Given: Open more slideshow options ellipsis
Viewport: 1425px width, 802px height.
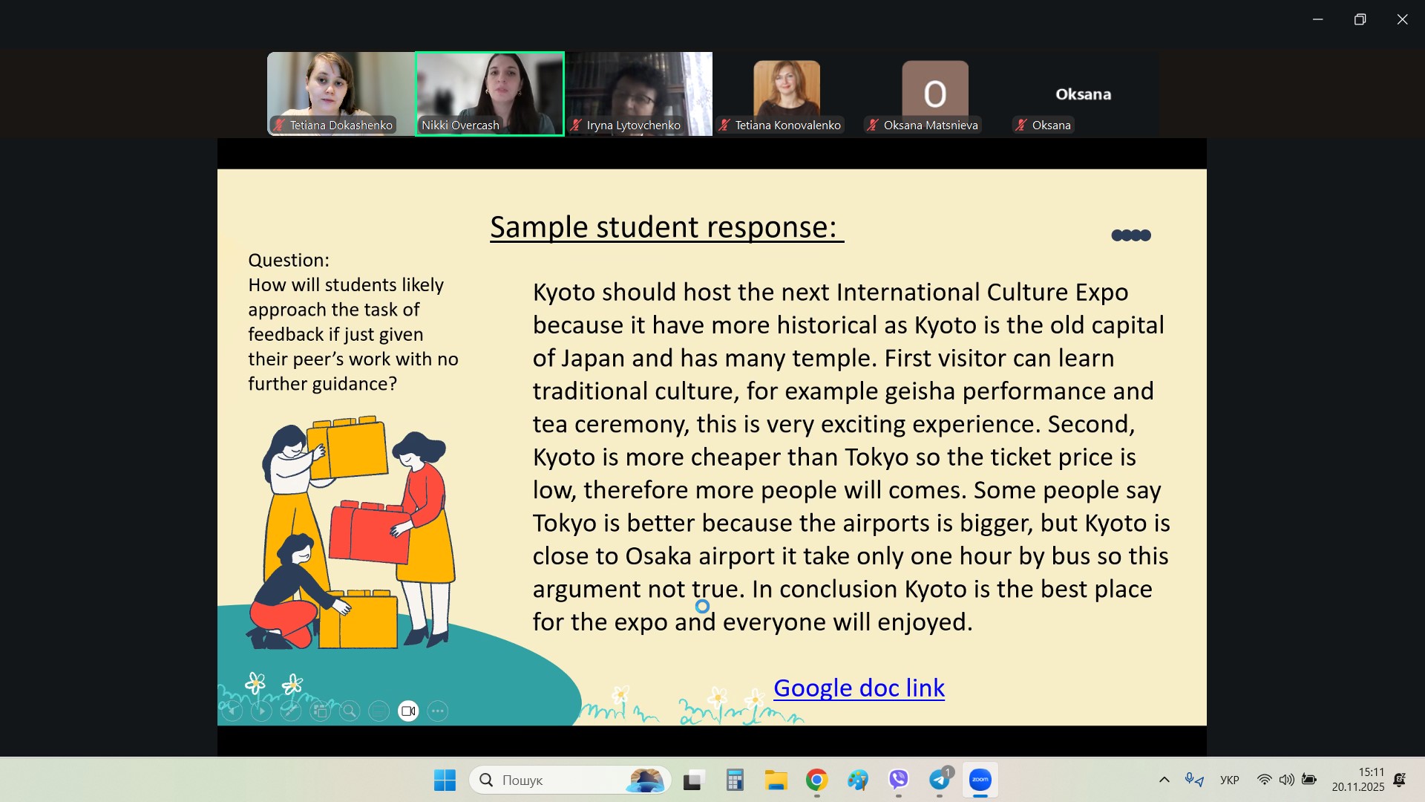Looking at the screenshot, I should tap(438, 711).
